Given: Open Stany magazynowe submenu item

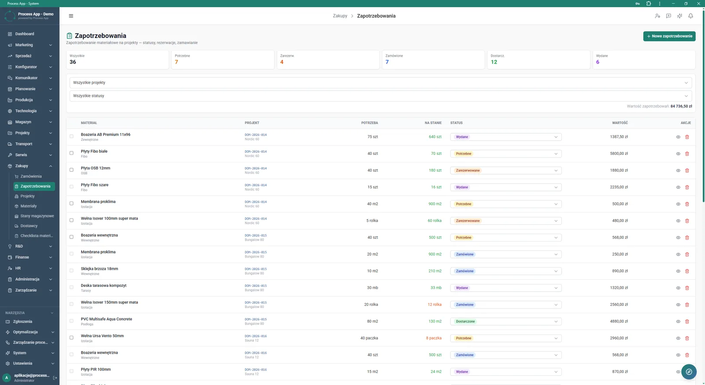Looking at the screenshot, I should pos(34,216).
